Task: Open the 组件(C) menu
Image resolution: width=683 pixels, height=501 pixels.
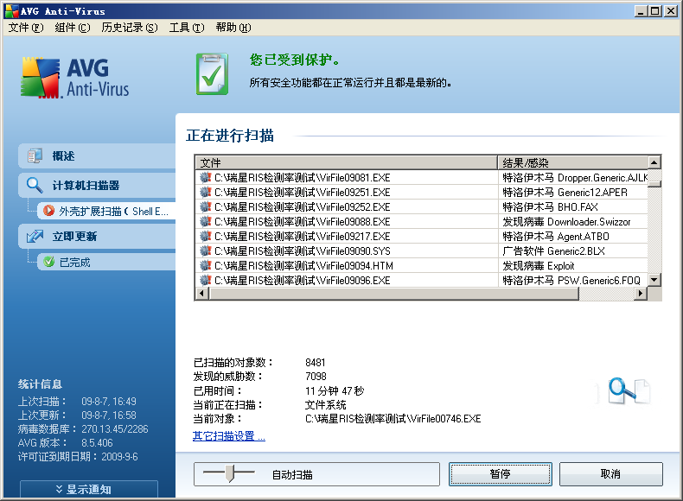Action: (73, 28)
